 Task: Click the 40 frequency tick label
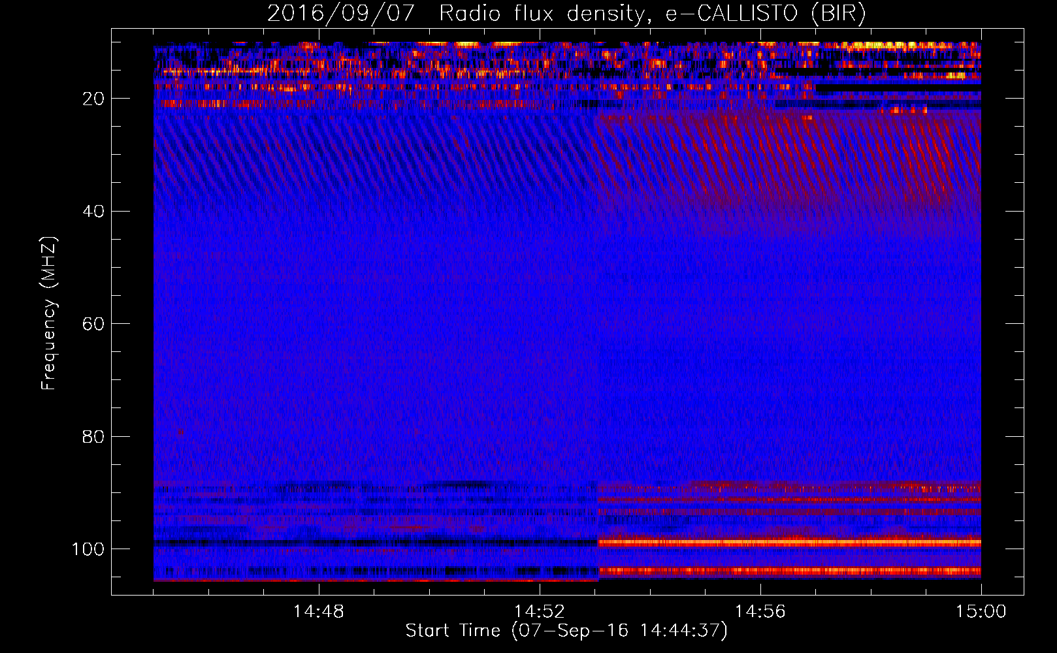click(x=93, y=212)
